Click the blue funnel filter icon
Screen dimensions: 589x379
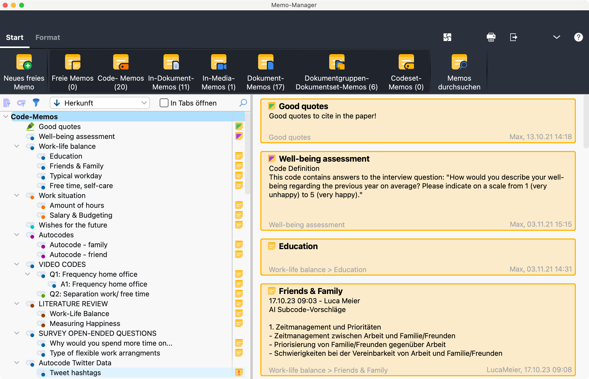pos(36,103)
